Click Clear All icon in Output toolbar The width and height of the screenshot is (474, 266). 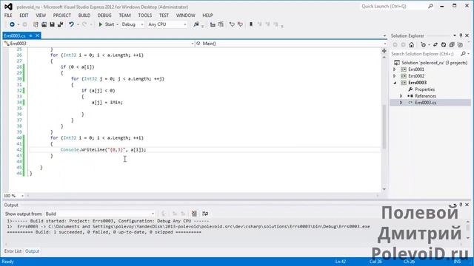click(x=194, y=214)
